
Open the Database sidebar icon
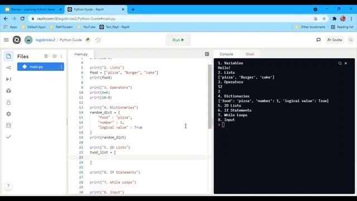click(8, 125)
